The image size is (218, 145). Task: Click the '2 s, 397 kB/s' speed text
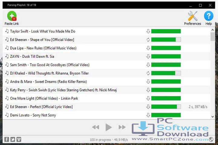(198, 107)
